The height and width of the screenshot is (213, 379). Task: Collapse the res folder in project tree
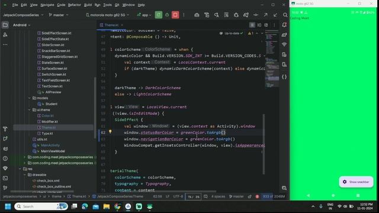pyautogui.click(x=20, y=169)
